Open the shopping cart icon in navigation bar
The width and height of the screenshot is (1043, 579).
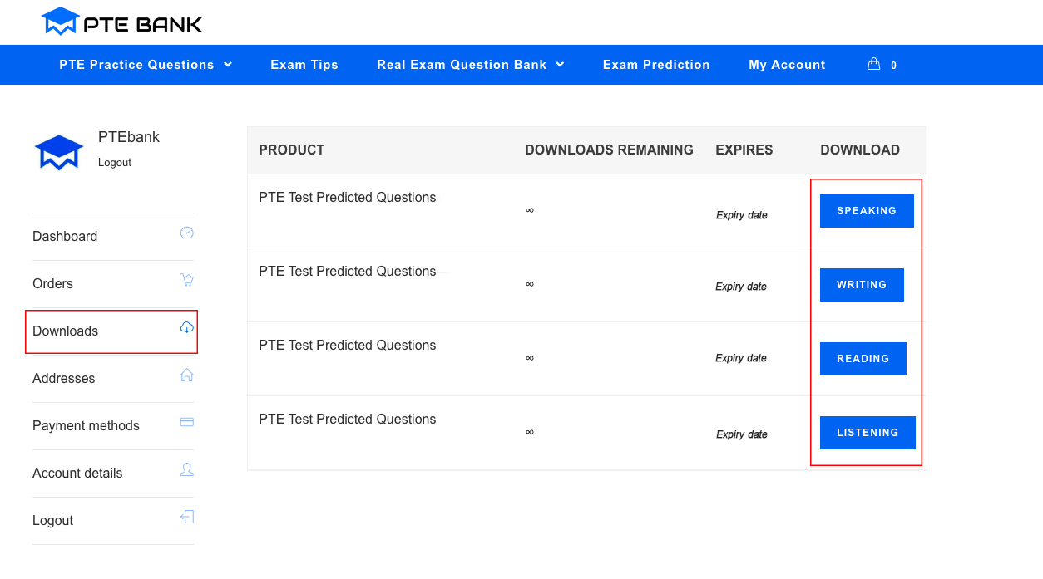pyautogui.click(x=873, y=64)
